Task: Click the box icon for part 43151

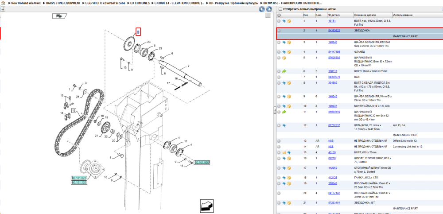Action: 289,21
